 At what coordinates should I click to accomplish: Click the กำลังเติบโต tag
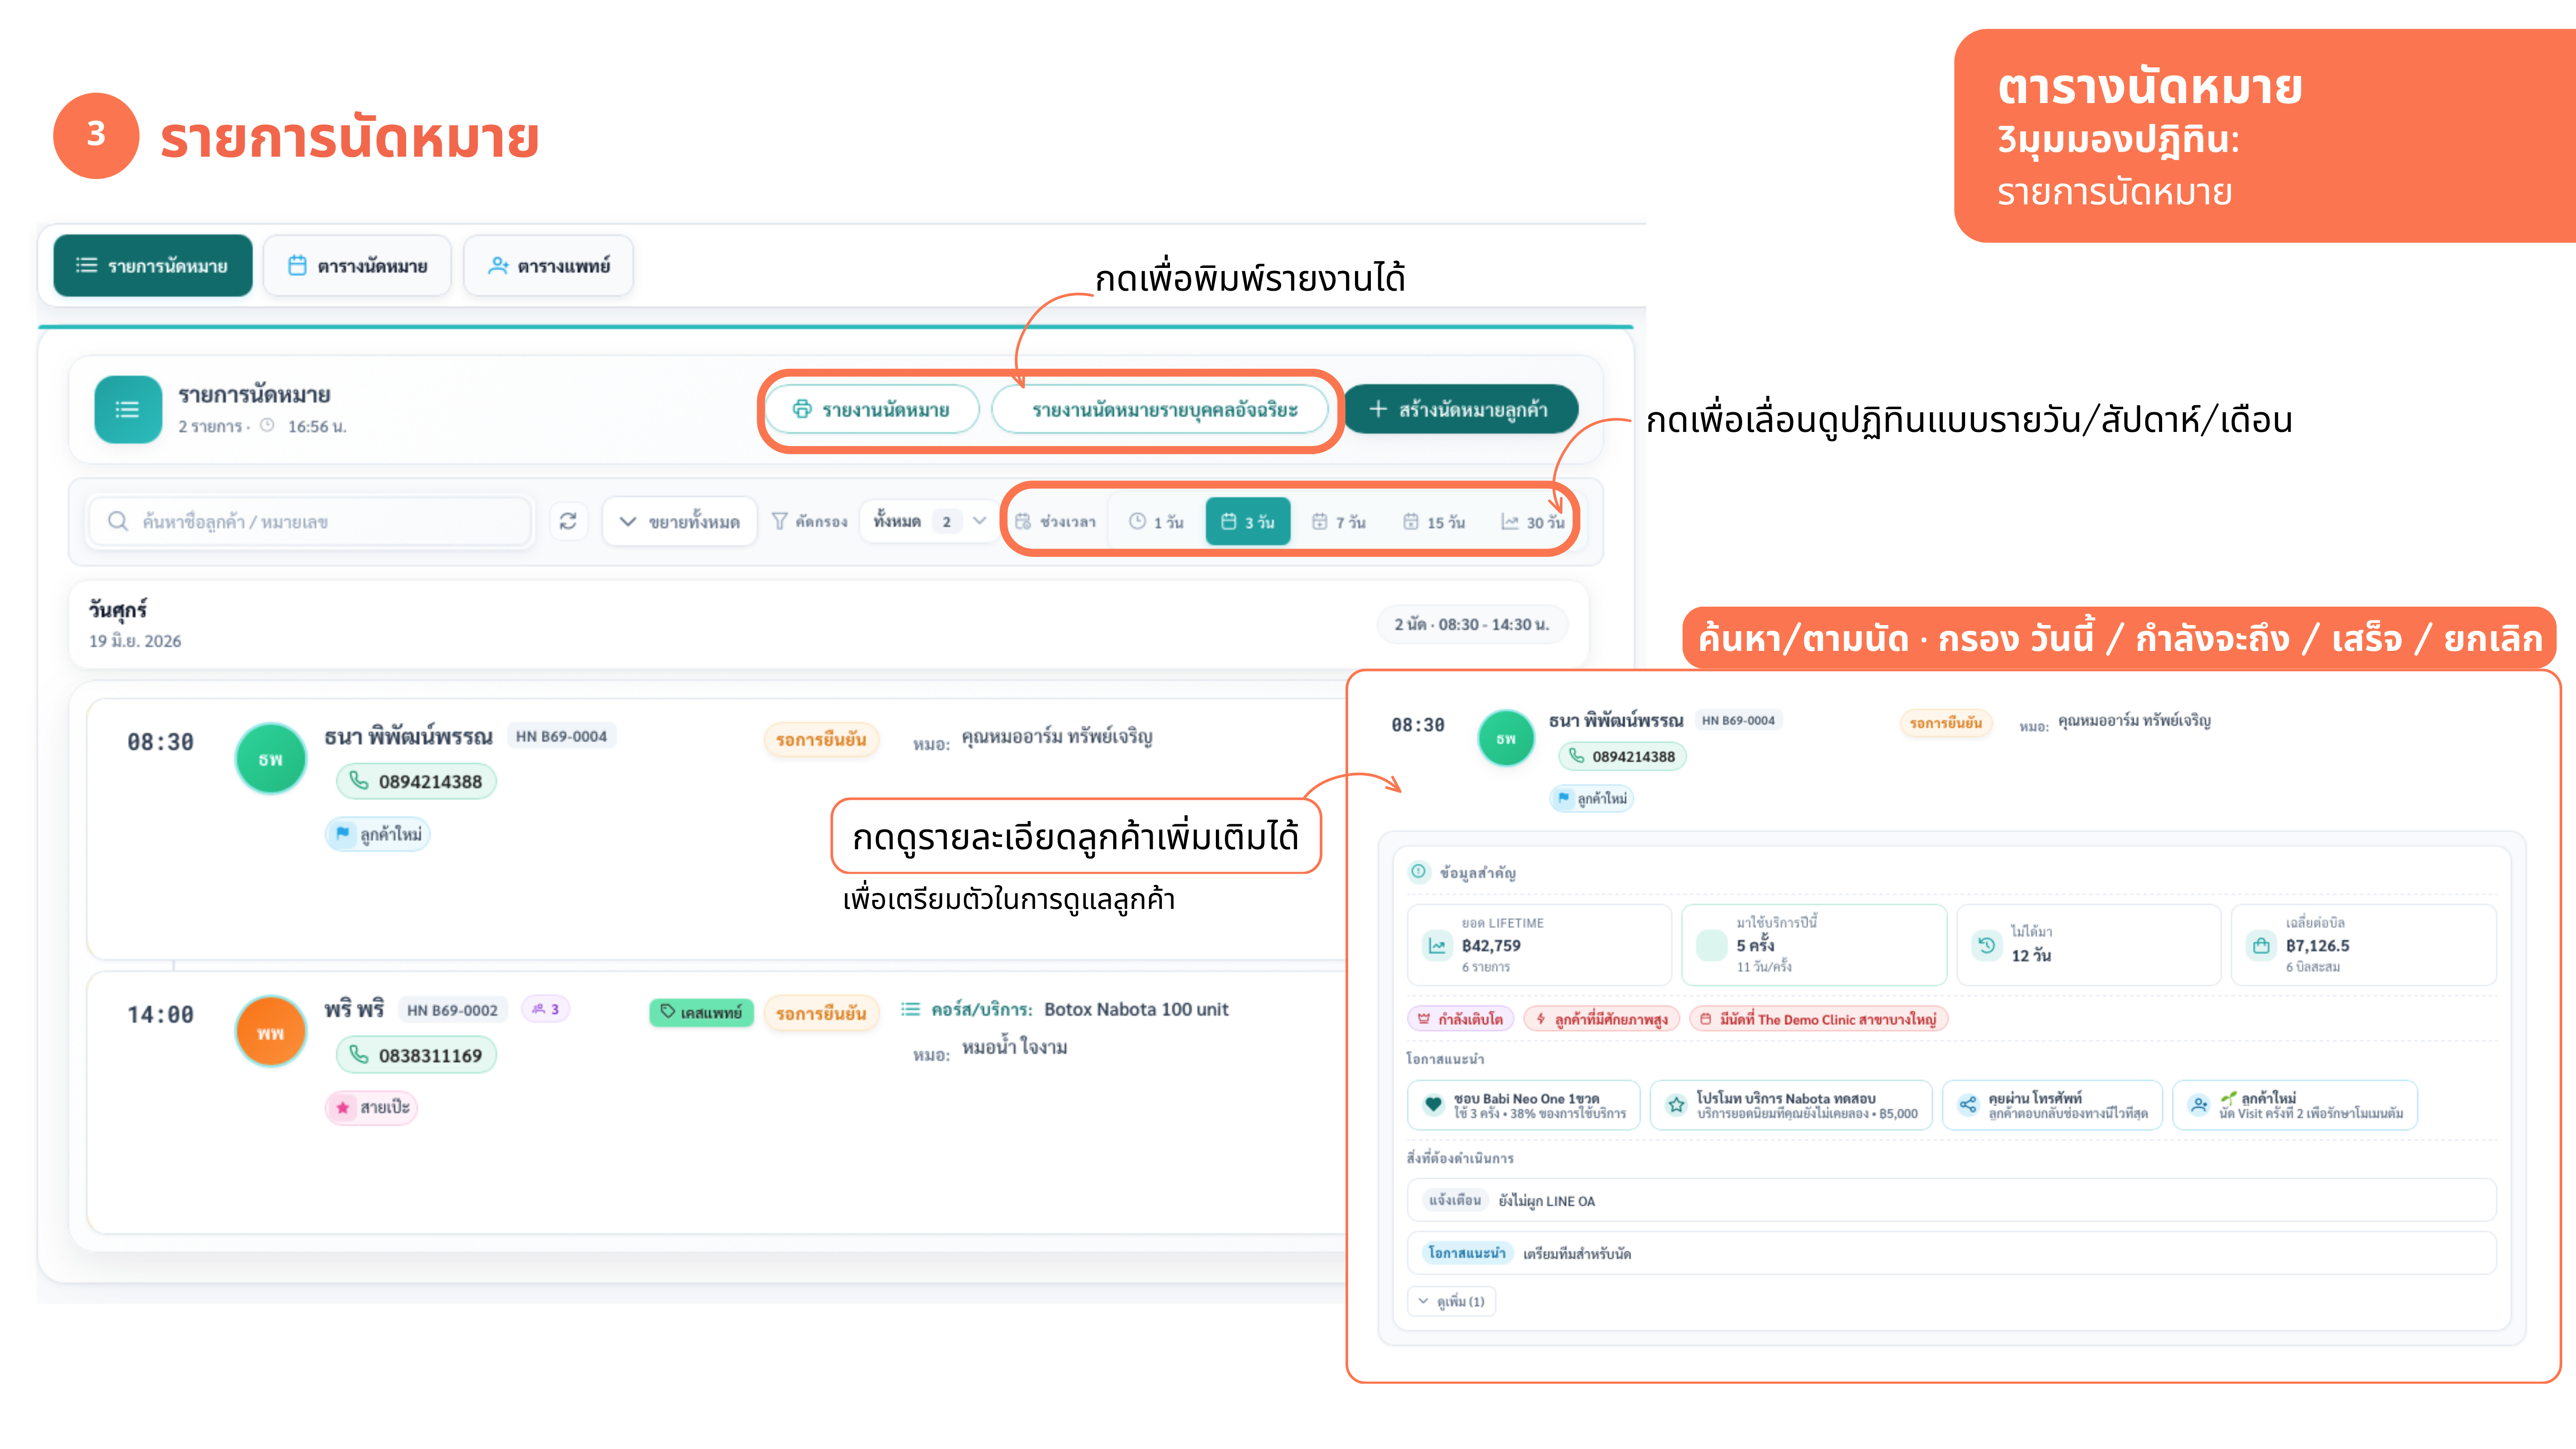(1460, 1019)
